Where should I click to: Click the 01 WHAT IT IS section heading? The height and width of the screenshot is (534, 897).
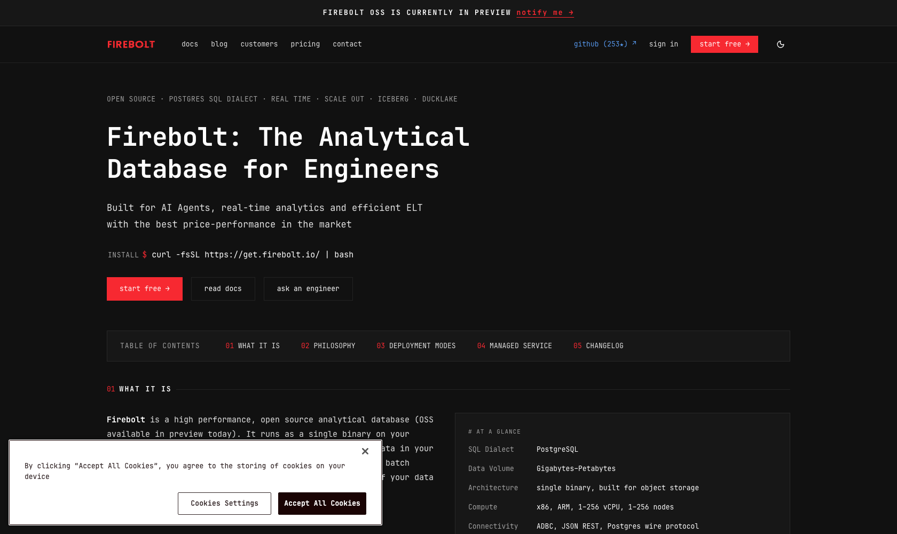[139, 389]
